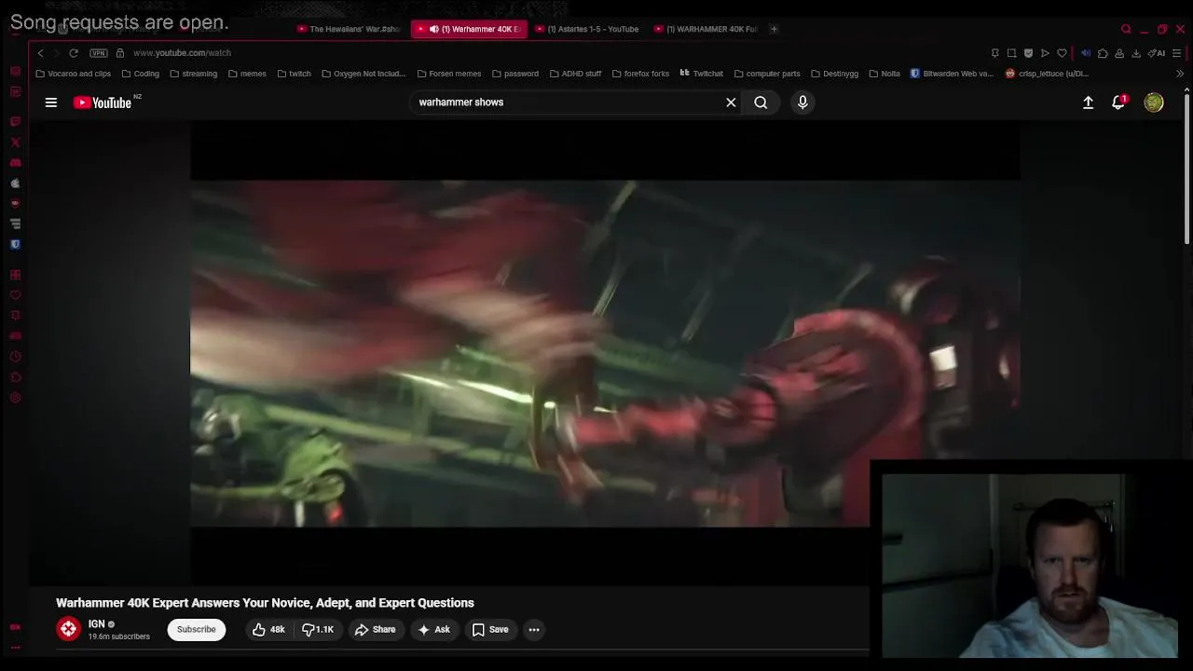Viewport: 1193px width, 671px height.
Task: Open the Twitchat bookmark
Action: (702, 74)
